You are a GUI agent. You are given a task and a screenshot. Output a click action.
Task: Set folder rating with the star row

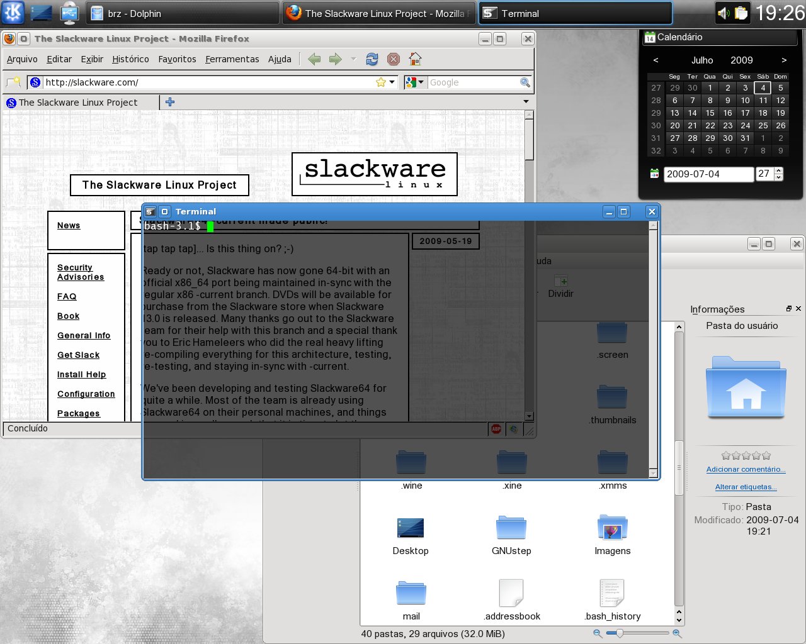746,455
